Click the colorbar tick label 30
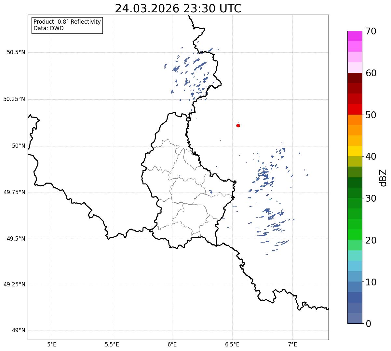This screenshot has width=391, height=351. point(371,198)
